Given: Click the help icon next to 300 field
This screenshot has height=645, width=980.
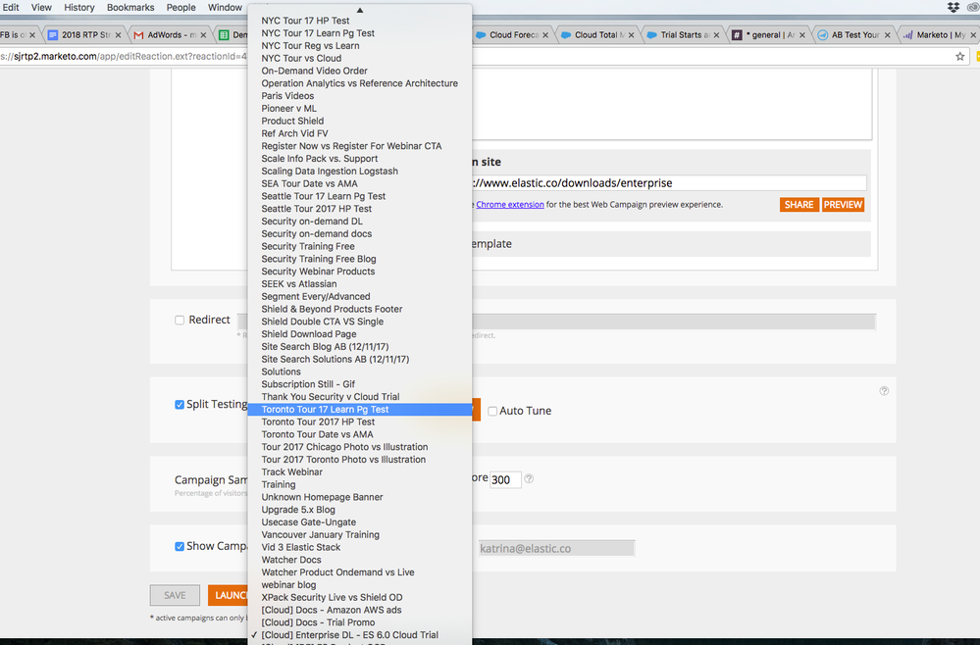Looking at the screenshot, I should coord(530,479).
